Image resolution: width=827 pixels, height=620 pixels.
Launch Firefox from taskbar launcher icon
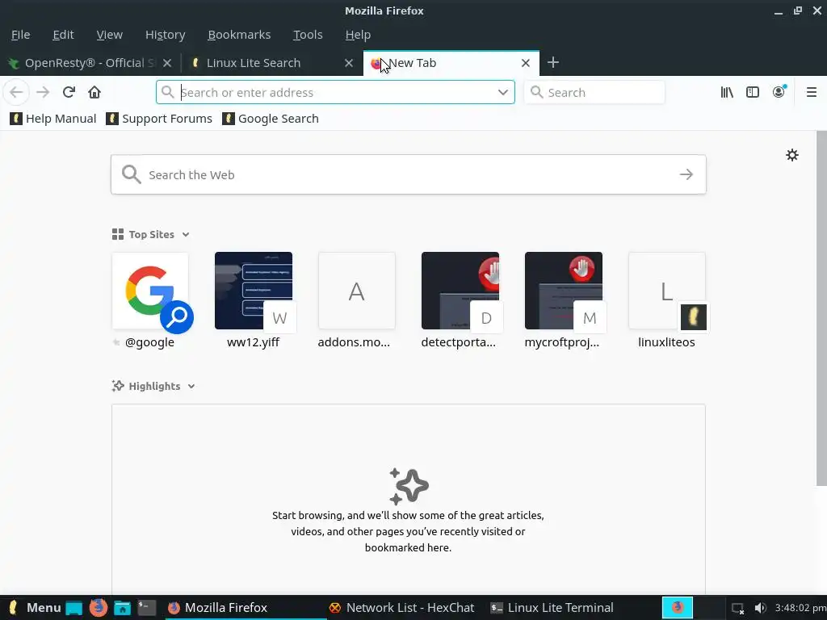coord(98,608)
